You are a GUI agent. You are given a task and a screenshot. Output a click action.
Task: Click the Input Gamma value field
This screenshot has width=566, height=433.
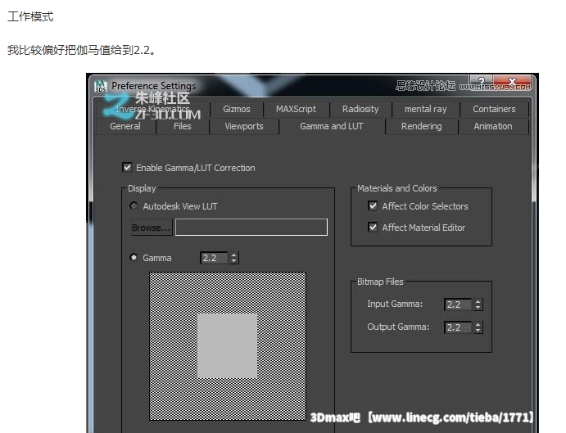coord(459,304)
